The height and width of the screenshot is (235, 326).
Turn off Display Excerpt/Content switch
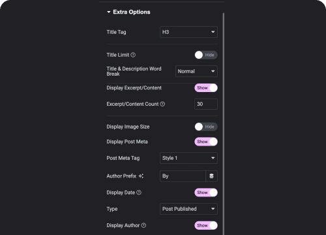tap(206, 88)
